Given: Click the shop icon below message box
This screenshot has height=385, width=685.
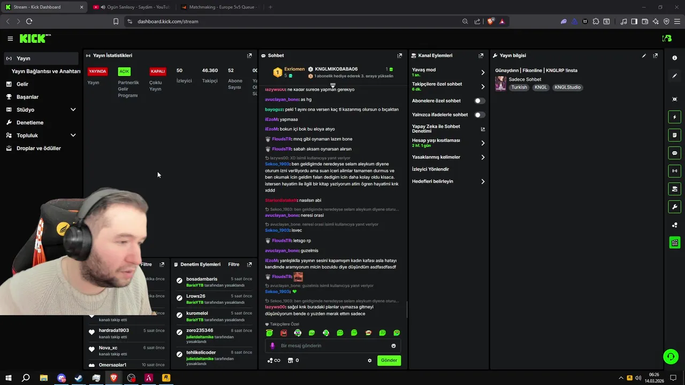Looking at the screenshot, I should pos(290,360).
